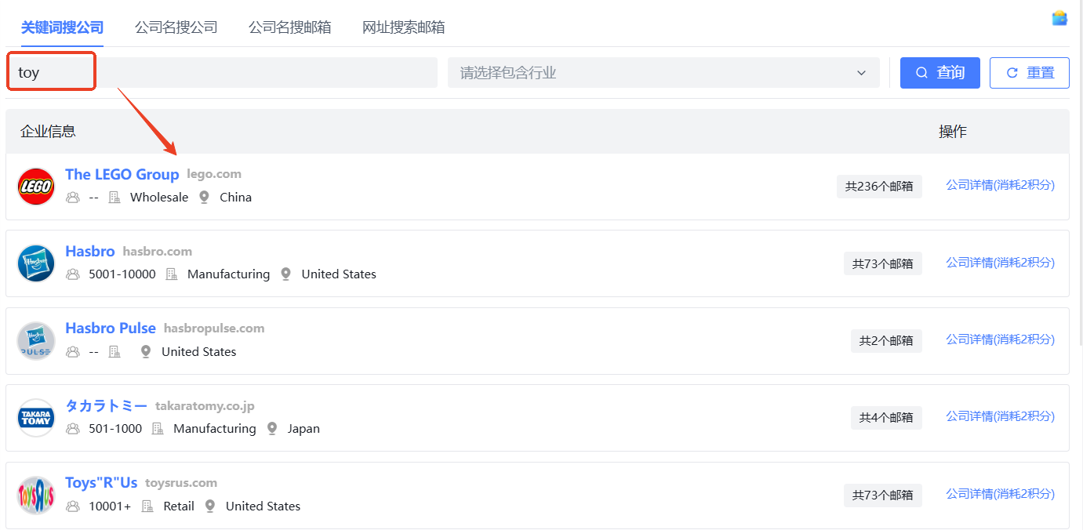The height and width of the screenshot is (530, 1083).
Task: Click the 共2个邮箱 badge for Hasbro Pulse
Action: pos(886,341)
